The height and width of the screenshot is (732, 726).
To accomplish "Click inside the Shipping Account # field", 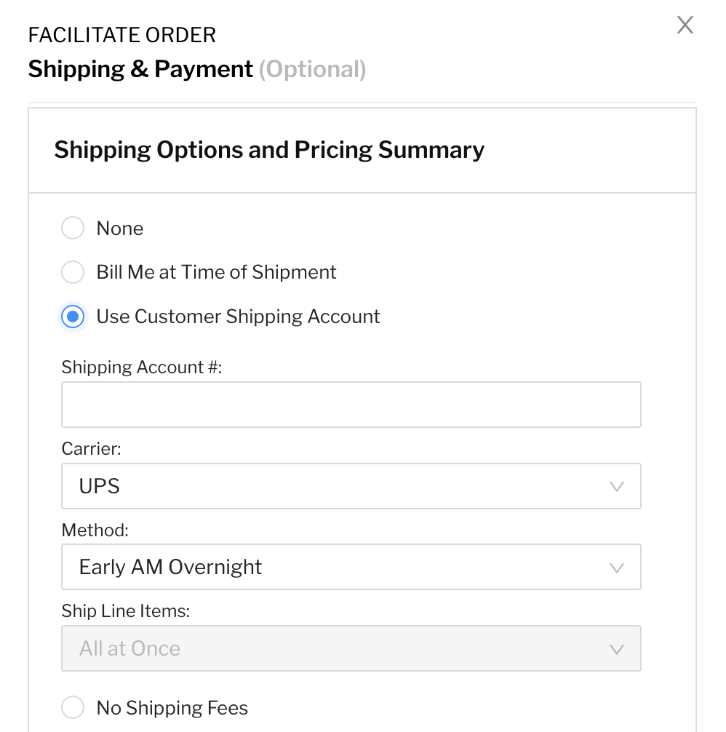I will tap(351, 405).
